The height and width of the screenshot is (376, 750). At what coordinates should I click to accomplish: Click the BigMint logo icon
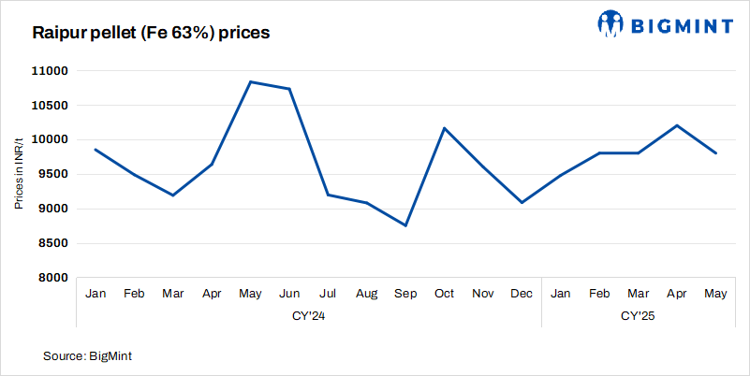tap(611, 23)
